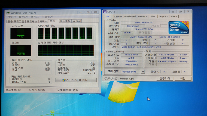This screenshot has width=207, height=116.
Task: Maximize the Task Manager window
Action: (88, 12)
